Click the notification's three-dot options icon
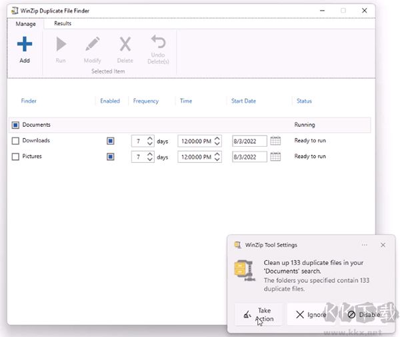Screen dimensions: 400x337 (x=364, y=245)
